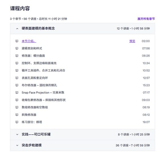Select the 收缩包裹修改器 lecture row
The height and width of the screenshot is (154, 157).
[x=82, y=100]
